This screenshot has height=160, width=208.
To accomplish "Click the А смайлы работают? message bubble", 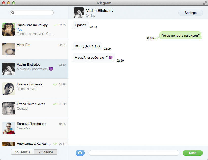I will pos(94,57).
